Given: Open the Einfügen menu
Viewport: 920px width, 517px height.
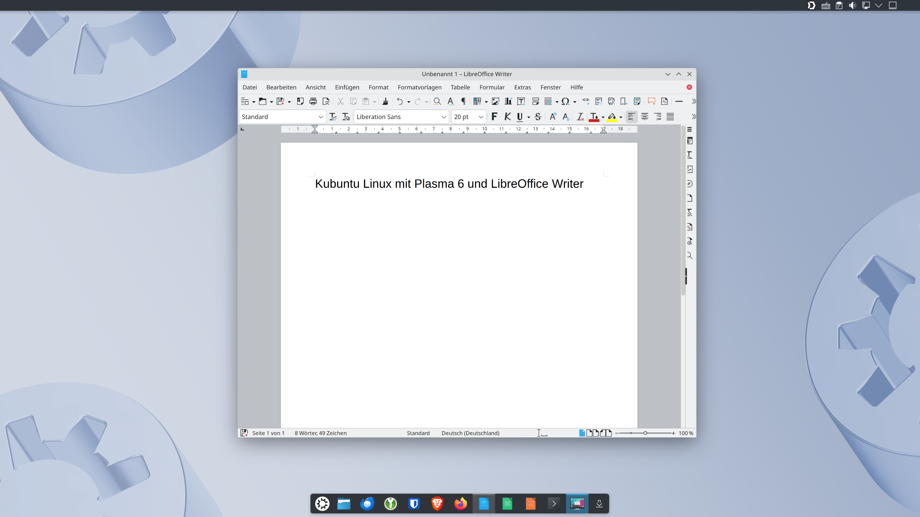Looking at the screenshot, I should (347, 87).
